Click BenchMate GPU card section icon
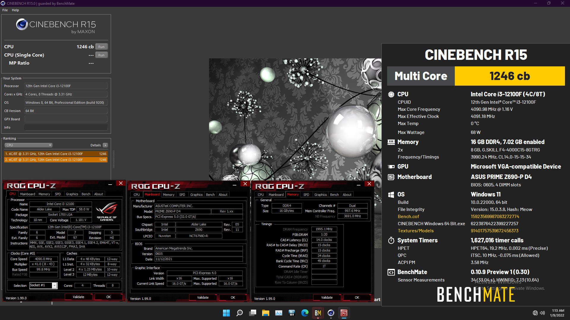 391,167
